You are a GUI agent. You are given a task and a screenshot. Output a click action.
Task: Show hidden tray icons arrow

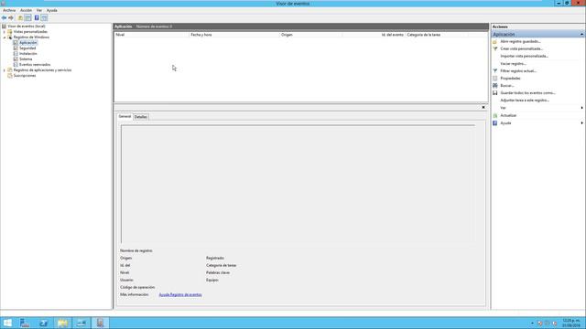point(532,323)
